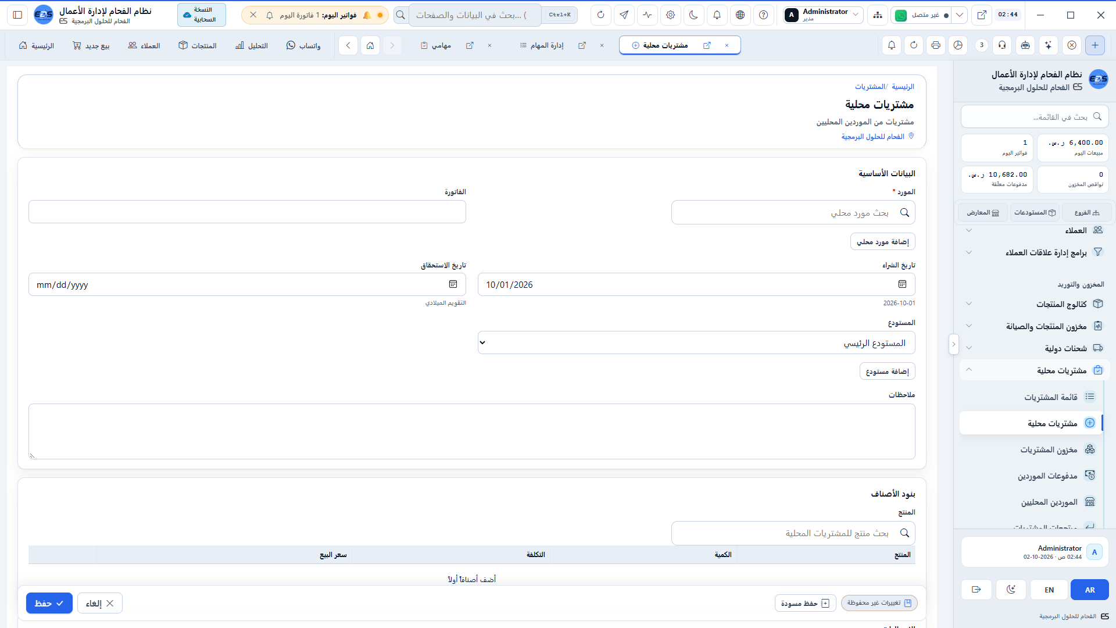Open calendar picker for تاريخ الشراء

pyautogui.click(x=902, y=284)
